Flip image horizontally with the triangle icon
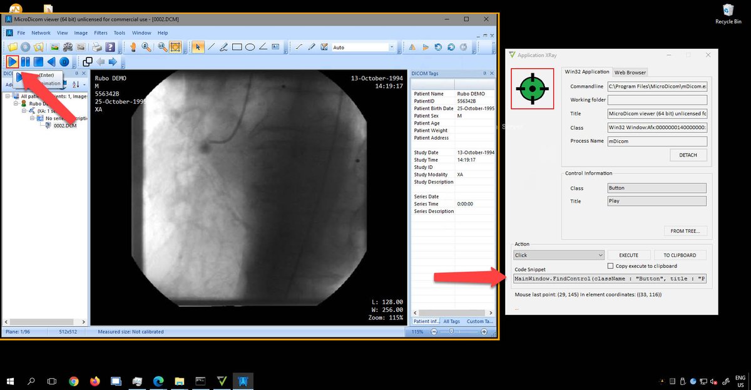 pyautogui.click(x=412, y=47)
